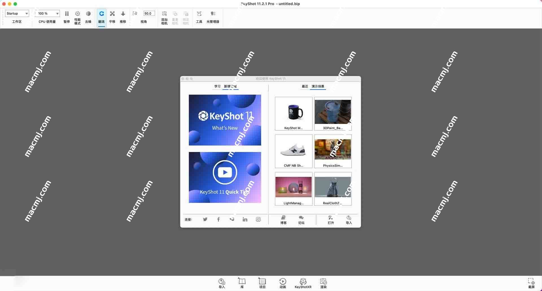542x291 pixels.
Task: Click the 50.0 field of view field
Action: tap(149, 13)
